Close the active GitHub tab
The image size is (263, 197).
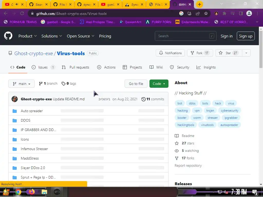tap(190, 5)
